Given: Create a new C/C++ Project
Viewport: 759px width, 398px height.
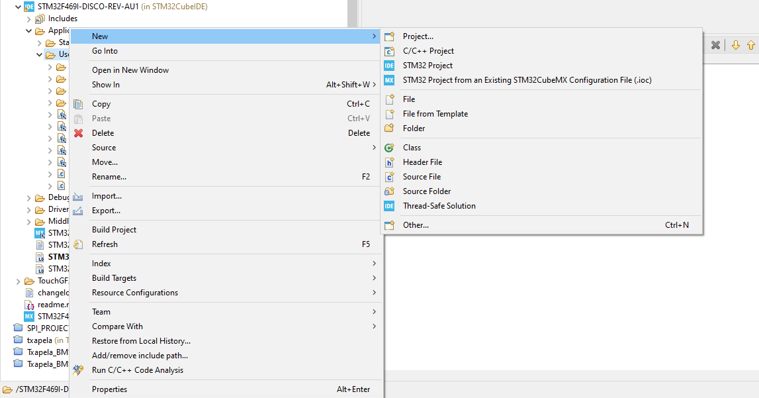Looking at the screenshot, I should [430, 50].
